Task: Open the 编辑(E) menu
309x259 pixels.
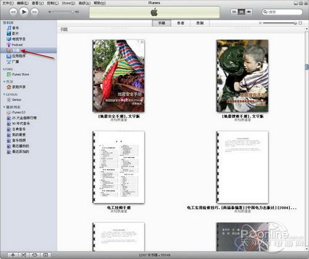Action: tap(23, 3)
